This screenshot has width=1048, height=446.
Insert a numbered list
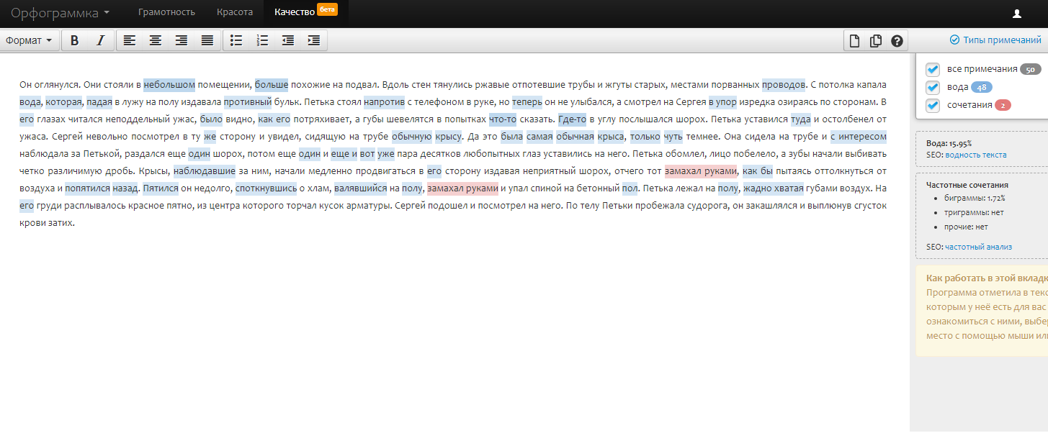point(262,40)
